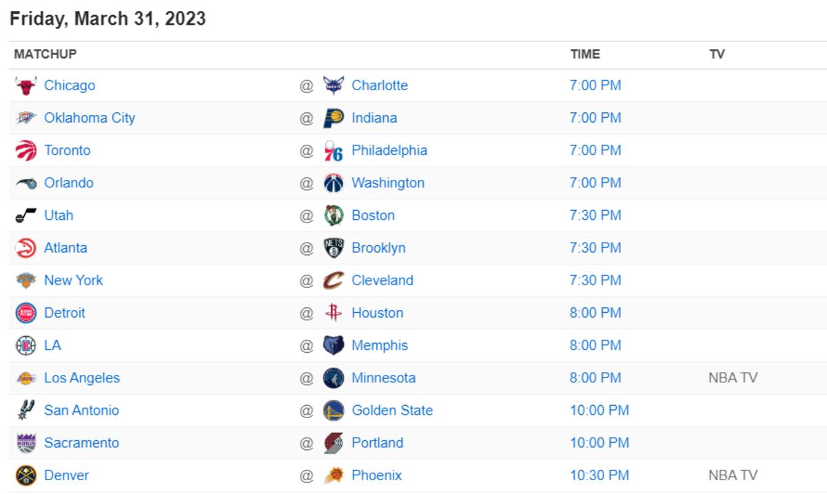Viewport: 827px width, 494px height.
Task: Click the Charlotte Hornets logo icon
Action: point(333,85)
